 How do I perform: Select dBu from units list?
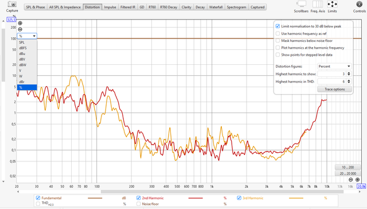tap(27, 53)
